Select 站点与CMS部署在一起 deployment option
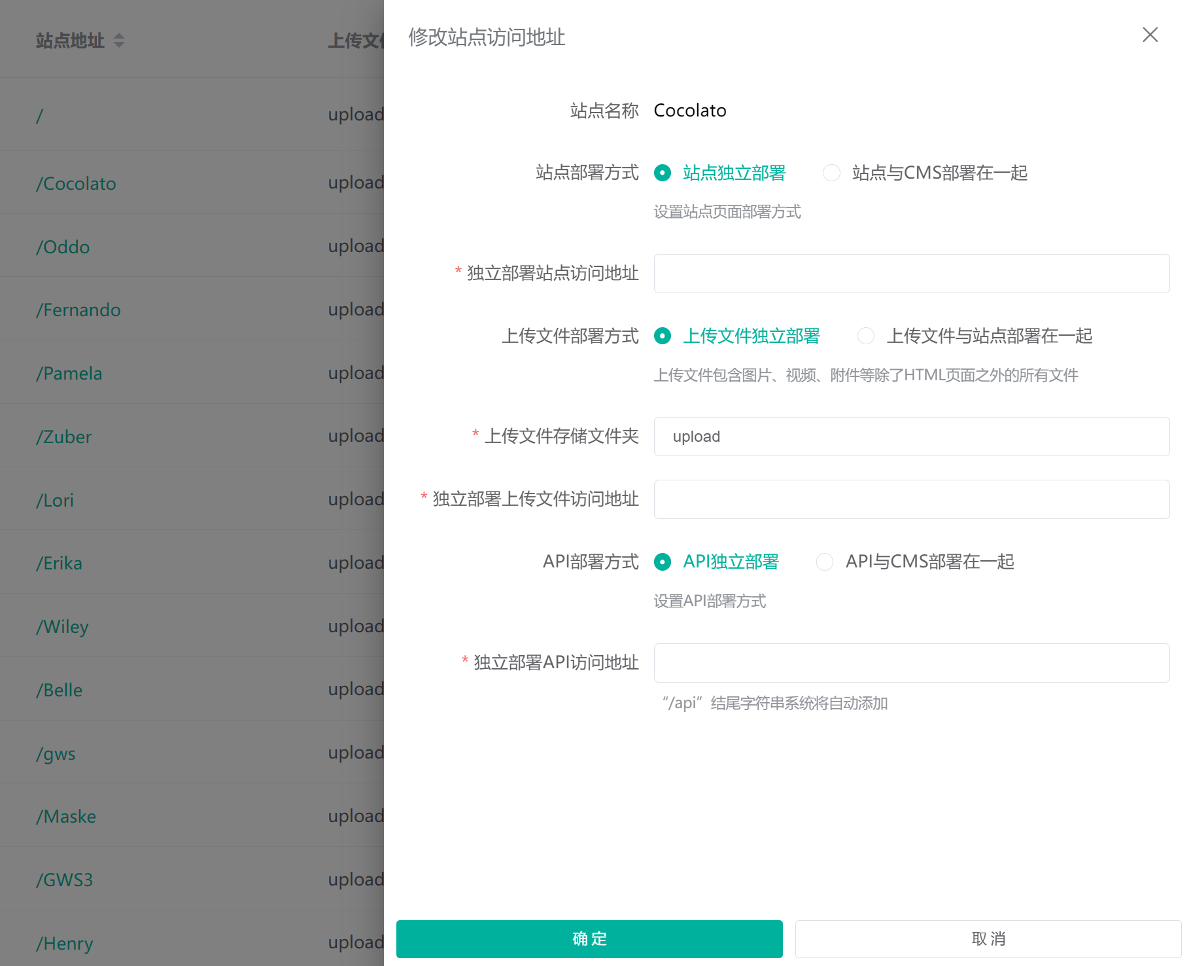 pos(831,173)
